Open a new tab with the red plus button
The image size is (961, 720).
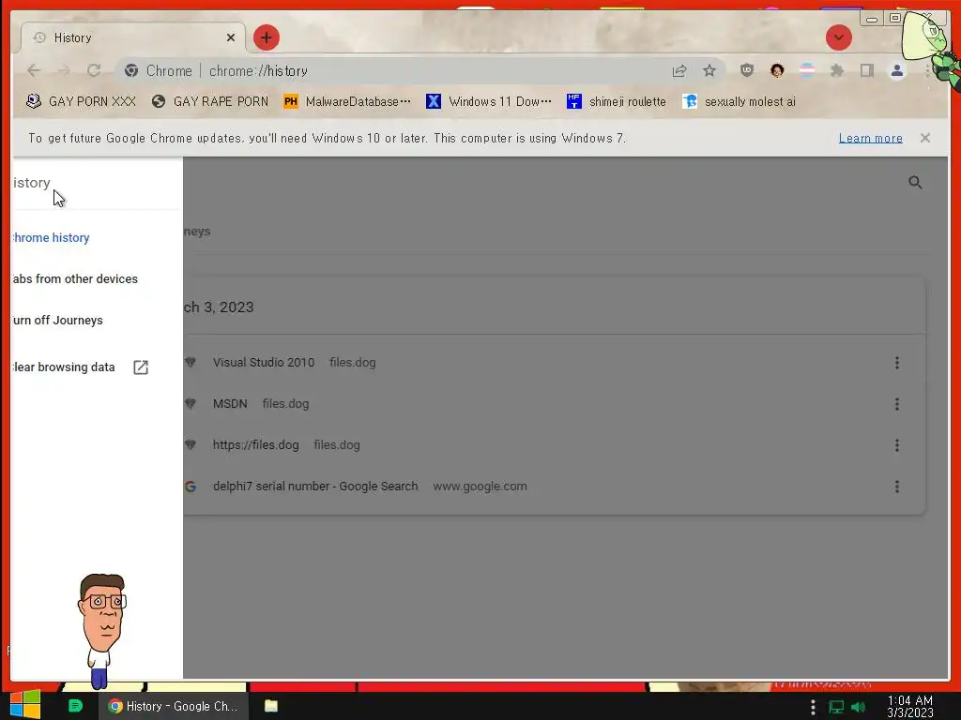266,37
